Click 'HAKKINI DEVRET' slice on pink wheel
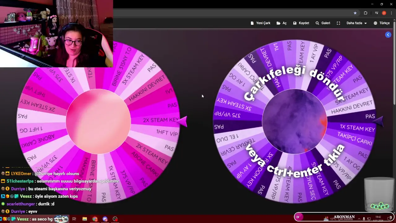Viewport: 396px width, 223px height. point(147,88)
